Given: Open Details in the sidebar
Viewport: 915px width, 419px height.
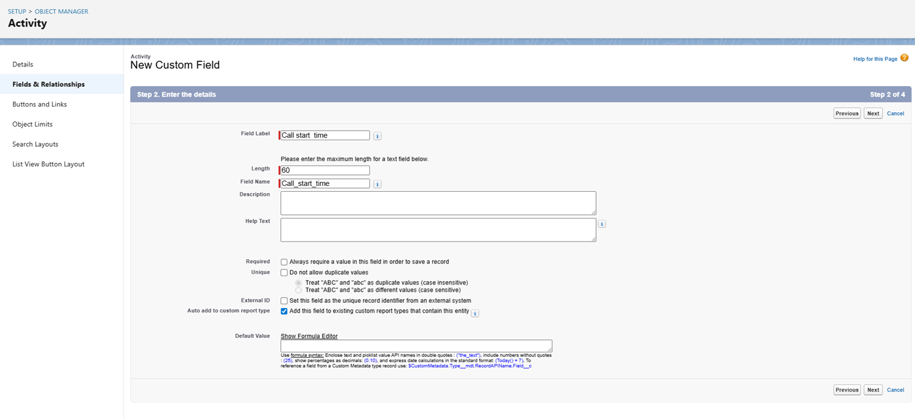Looking at the screenshot, I should tap(23, 65).
